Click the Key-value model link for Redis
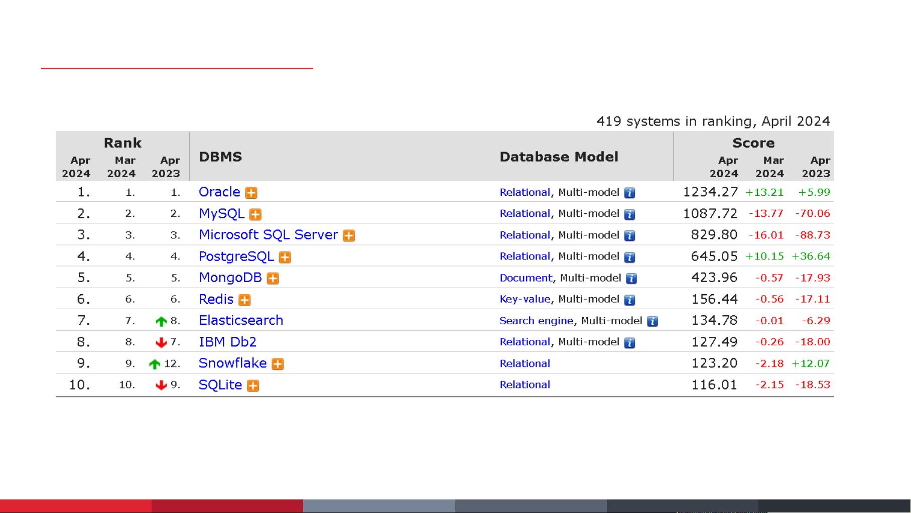Viewport: 911px width, 513px height. [x=525, y=299]
